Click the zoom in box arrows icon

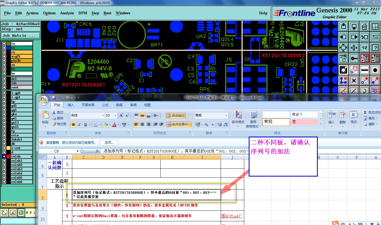tap(343, 48)
